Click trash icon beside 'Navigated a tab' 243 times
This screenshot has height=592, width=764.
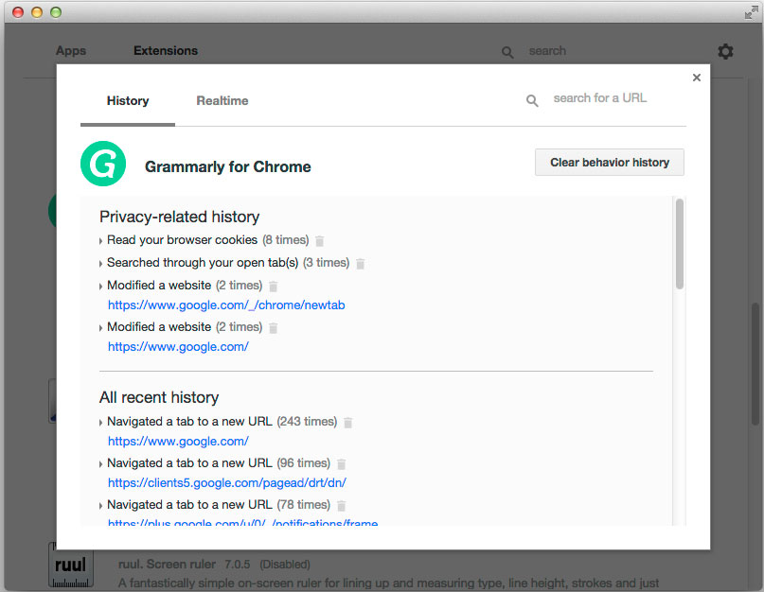click(x=347, y=423)
